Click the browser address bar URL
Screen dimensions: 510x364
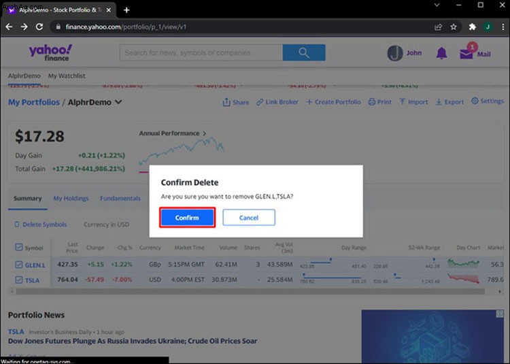click(x=126, y=27)
